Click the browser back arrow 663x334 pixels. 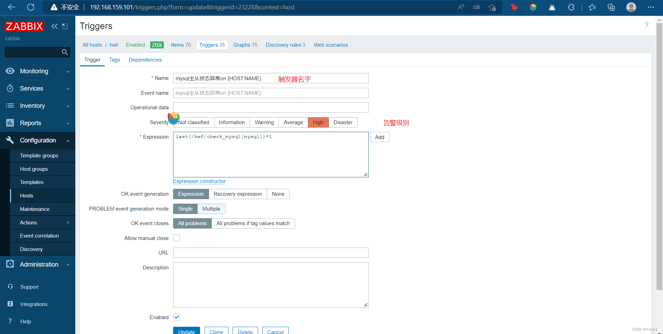point(12,7)
